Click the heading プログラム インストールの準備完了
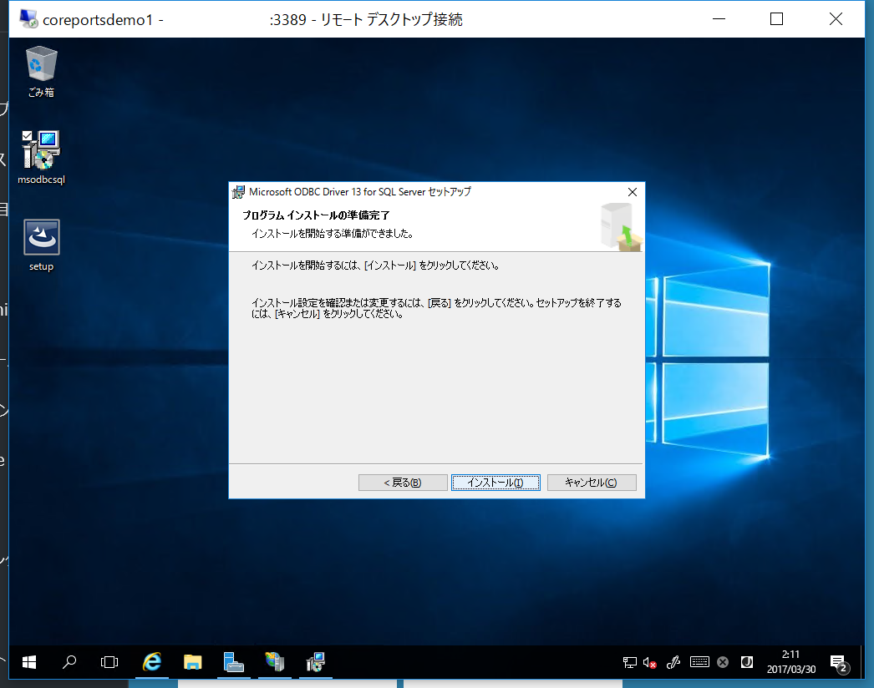 316,215
